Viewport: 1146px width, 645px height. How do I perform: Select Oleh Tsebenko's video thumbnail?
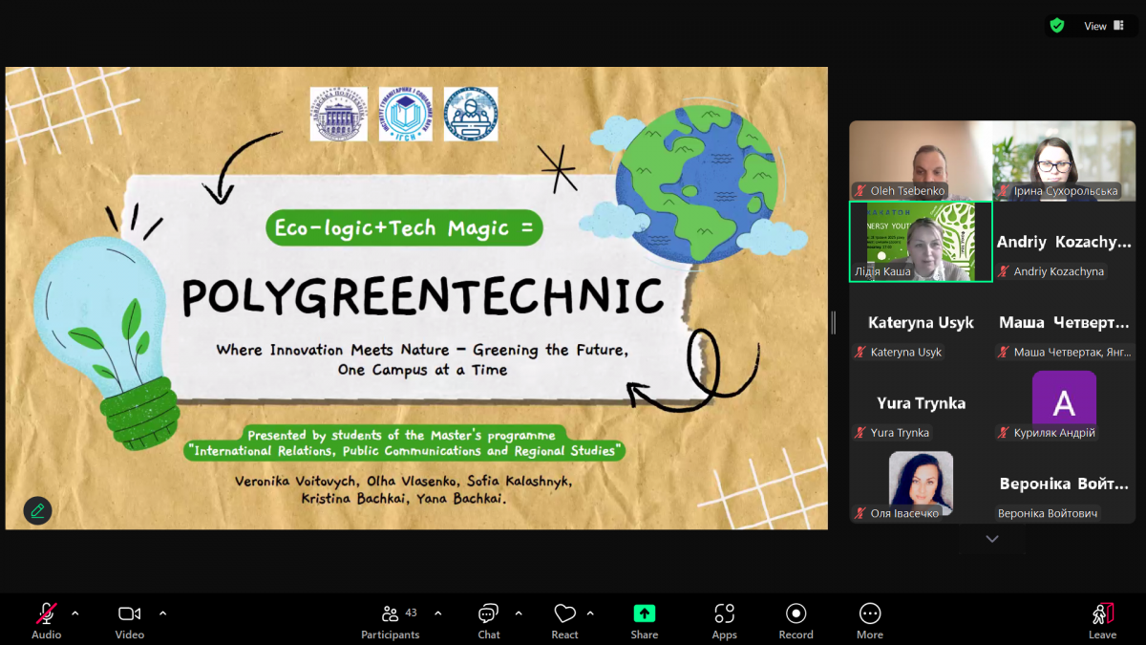pyautogui.click(x=920, y=160)
